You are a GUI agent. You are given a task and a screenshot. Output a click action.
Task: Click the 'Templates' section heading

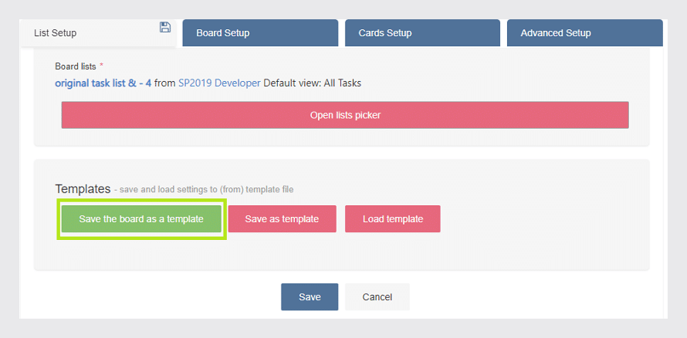83,189
